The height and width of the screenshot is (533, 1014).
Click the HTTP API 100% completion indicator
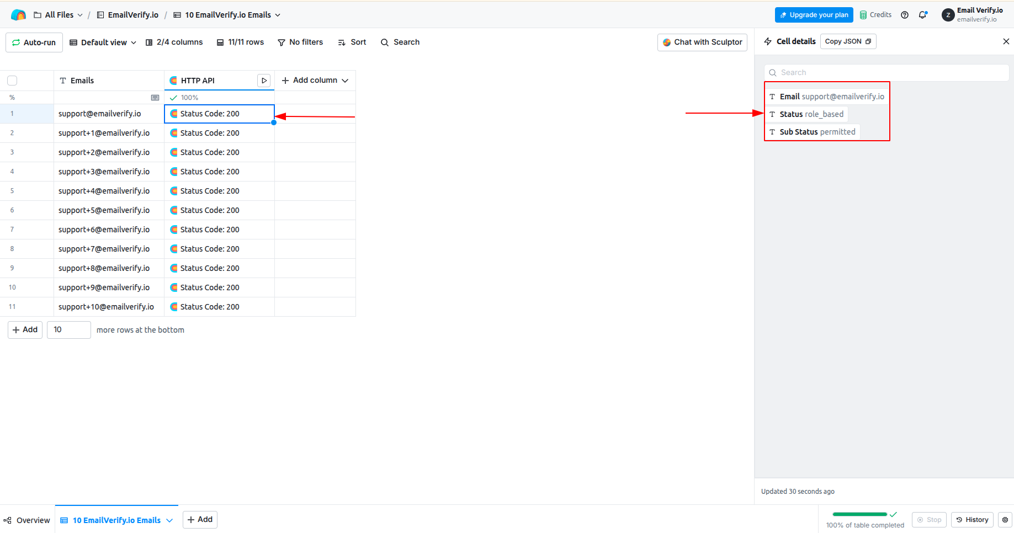184,98
